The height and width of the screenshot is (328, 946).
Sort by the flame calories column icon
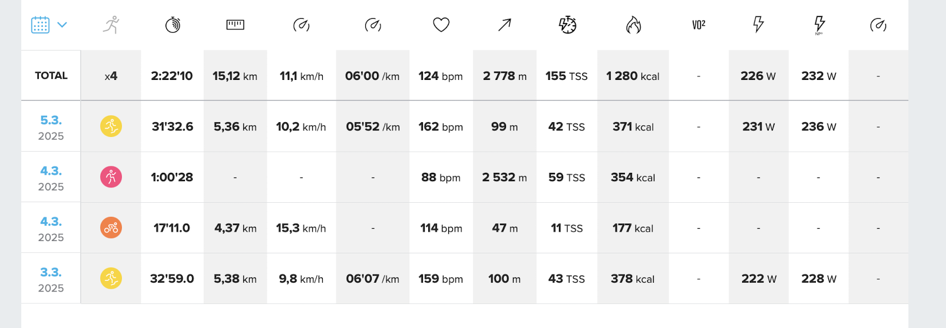(633, 25)
